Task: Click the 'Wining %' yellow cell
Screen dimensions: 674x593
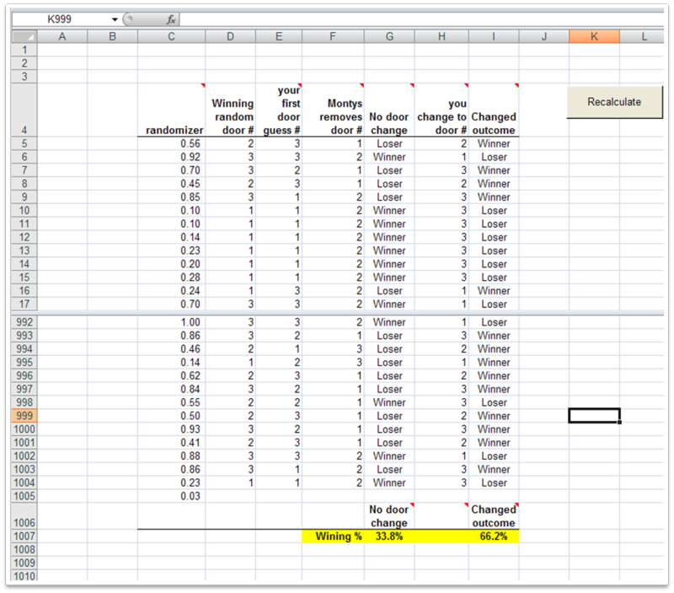Action: point(333,536)
